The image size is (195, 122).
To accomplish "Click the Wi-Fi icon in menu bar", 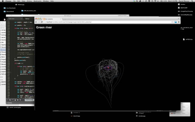I will 155,1.
